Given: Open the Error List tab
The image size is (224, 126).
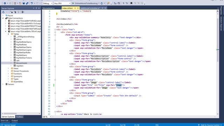Looking at the screenshot, I should pos(5,120).
